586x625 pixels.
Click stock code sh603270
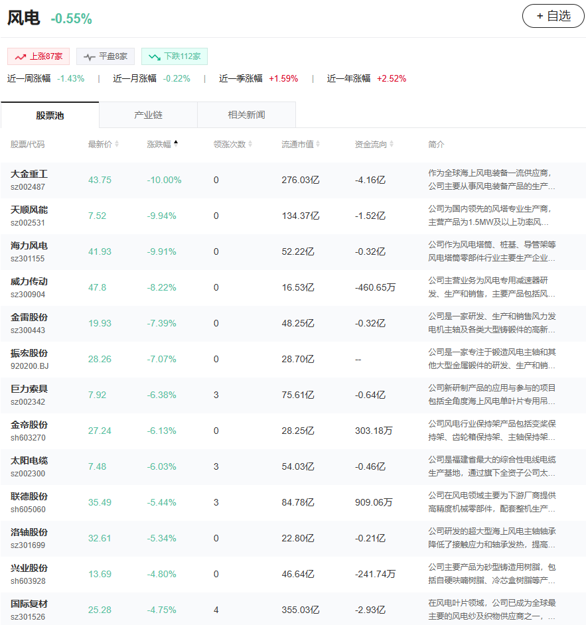[x=29, y=438]
